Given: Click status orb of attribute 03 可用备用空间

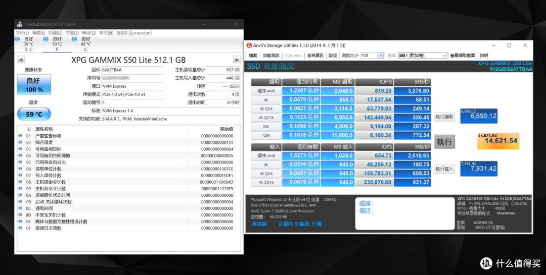Looking at the screenshot, I should pos(20,149).
